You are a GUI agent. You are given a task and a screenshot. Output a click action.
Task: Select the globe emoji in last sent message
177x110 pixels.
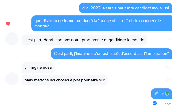click(x=167, y=94)
